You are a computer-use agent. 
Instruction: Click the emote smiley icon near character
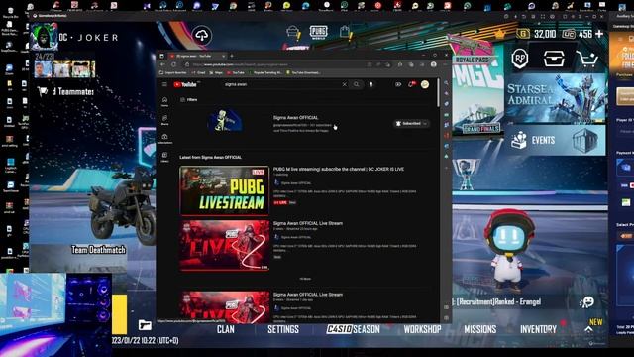[x=586, y=301]
